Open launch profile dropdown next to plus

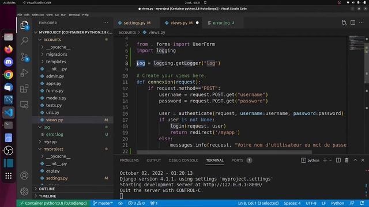point(330,160)
